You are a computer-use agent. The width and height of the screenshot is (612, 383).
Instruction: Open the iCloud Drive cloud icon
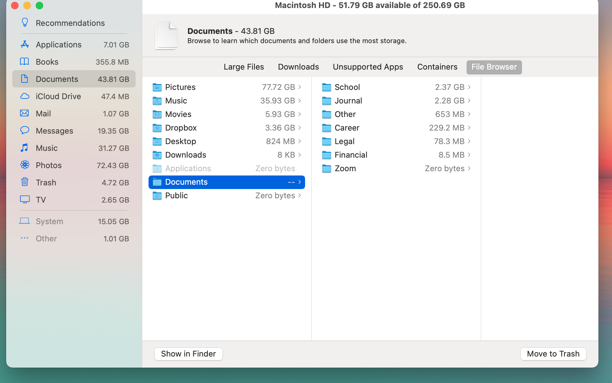[x=25, y=96]
